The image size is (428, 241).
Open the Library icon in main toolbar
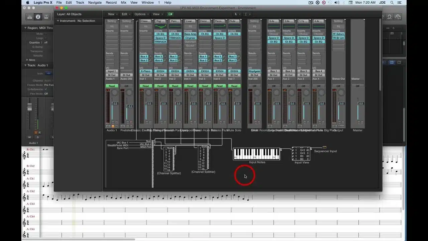[30, 17]
